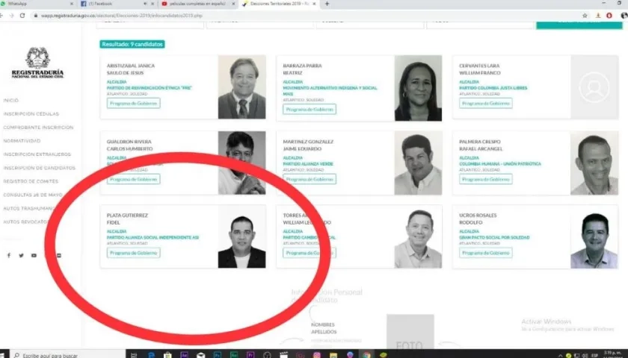Open CONSULTAS 26 DE MAYO menu item

(32, 195)
